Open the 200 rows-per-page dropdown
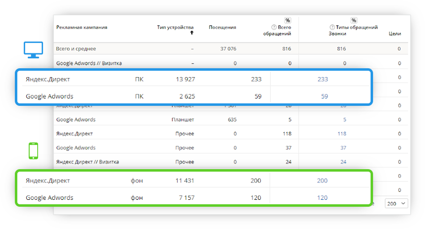This screenshot has width=425, height=229. coord(396,203)
